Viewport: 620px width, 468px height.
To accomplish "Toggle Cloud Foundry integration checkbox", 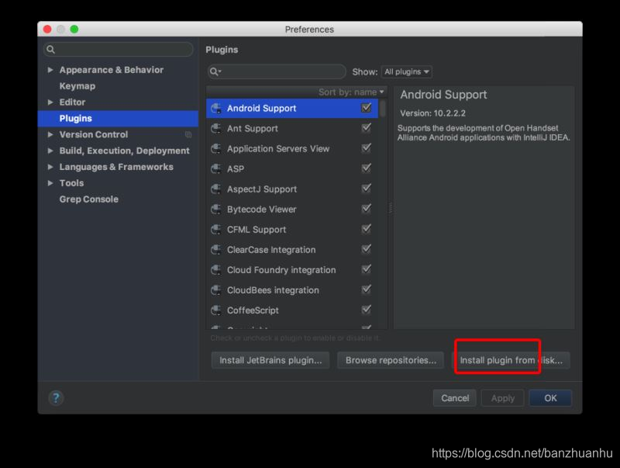I will tap(366, 269).
